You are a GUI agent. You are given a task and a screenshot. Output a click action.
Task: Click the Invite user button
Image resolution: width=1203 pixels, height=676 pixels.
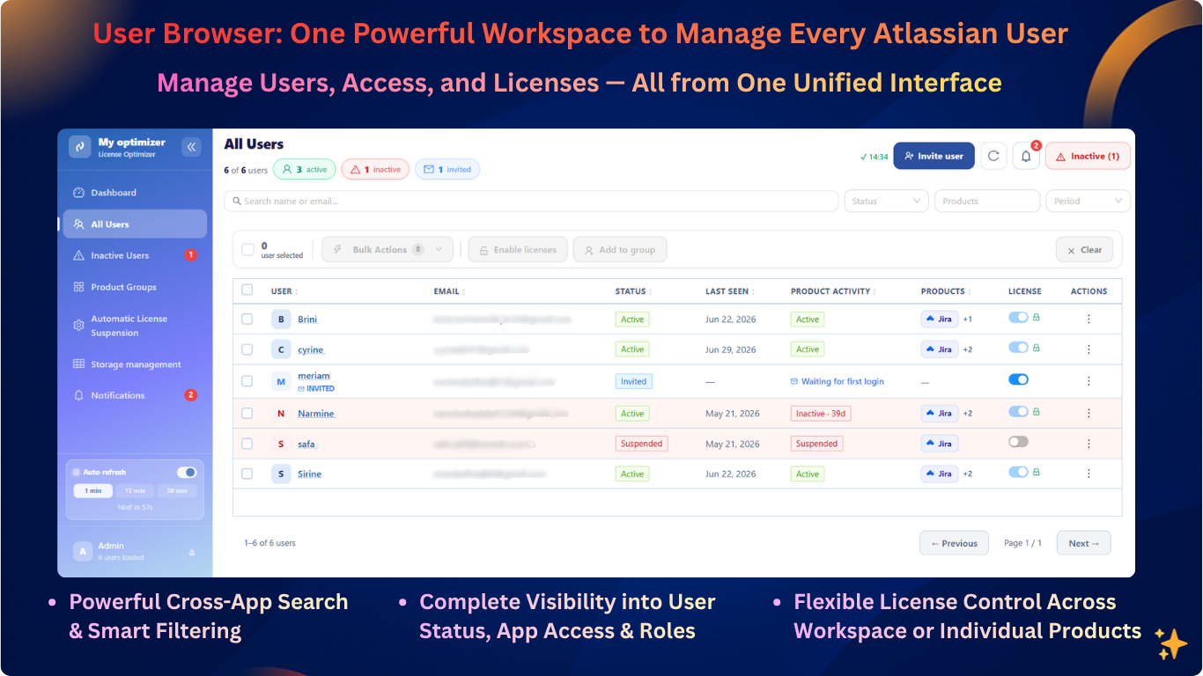click(x=934, y=156)
